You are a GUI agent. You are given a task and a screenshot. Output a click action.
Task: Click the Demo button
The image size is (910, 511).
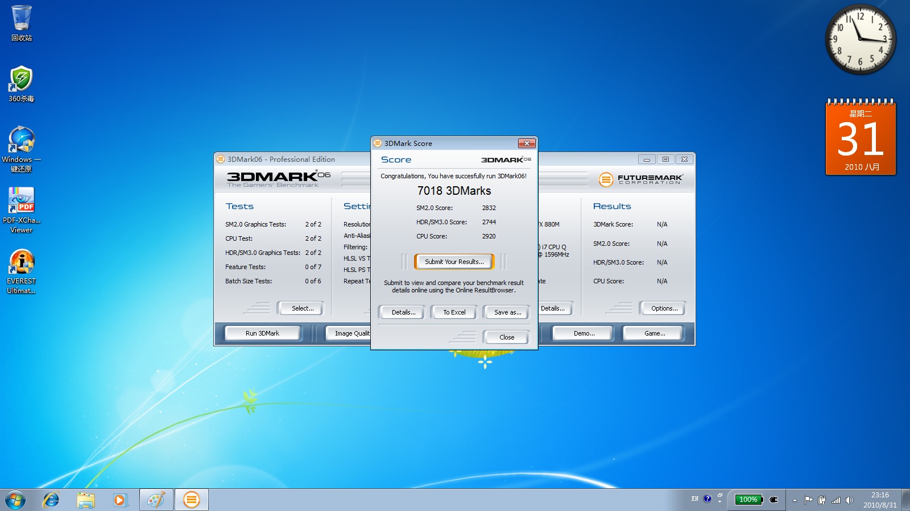click(584, 333)
